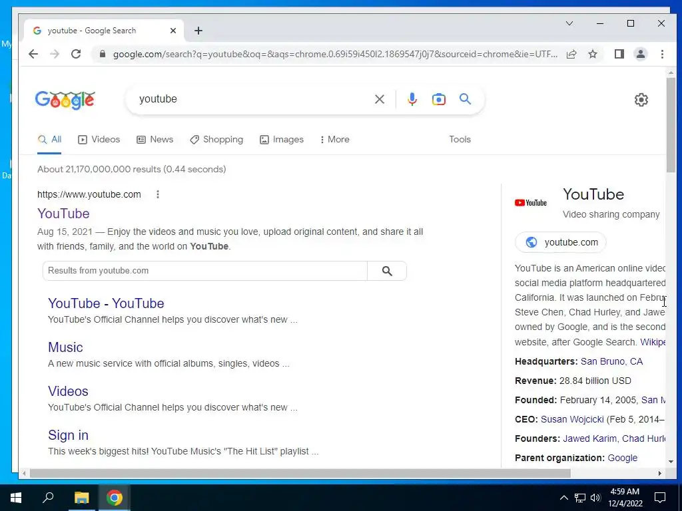Click the blue magnifier search button
This screenshot has height=511, width=682.
click(465, 99)
